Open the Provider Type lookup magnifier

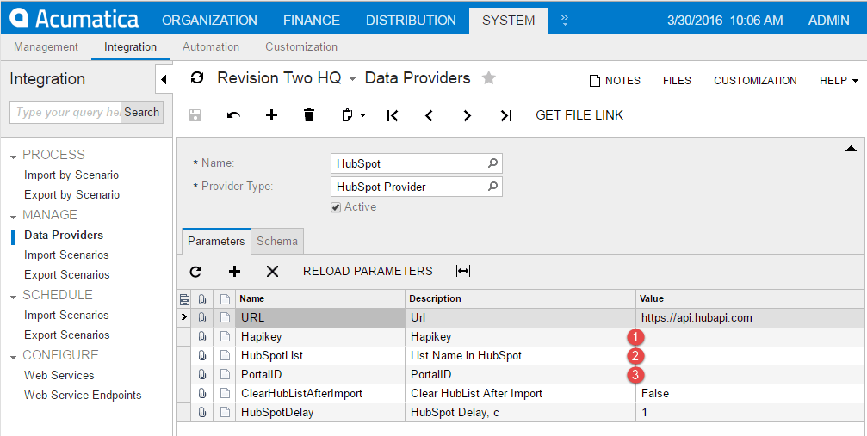[492, 187]
